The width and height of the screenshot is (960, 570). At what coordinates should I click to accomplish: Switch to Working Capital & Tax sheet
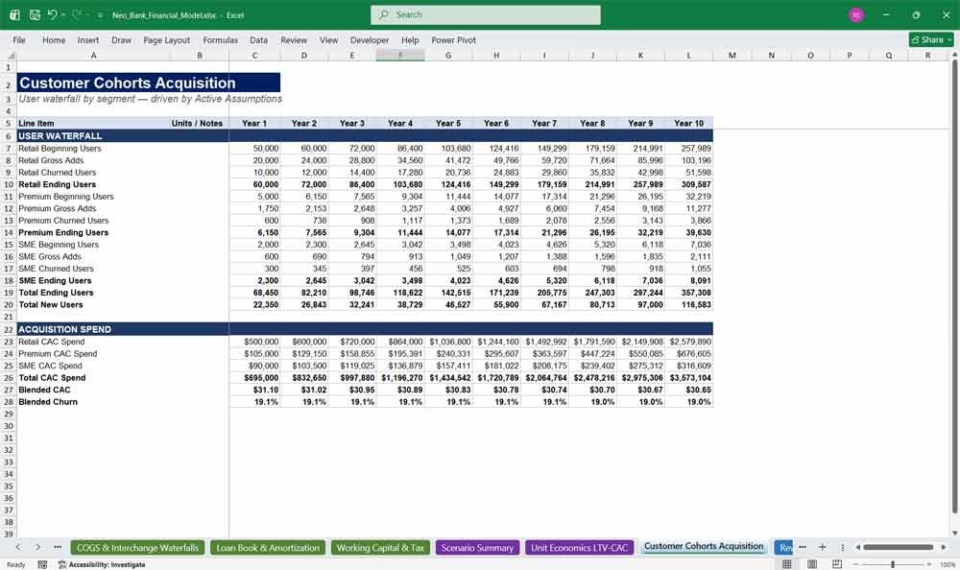381,548
